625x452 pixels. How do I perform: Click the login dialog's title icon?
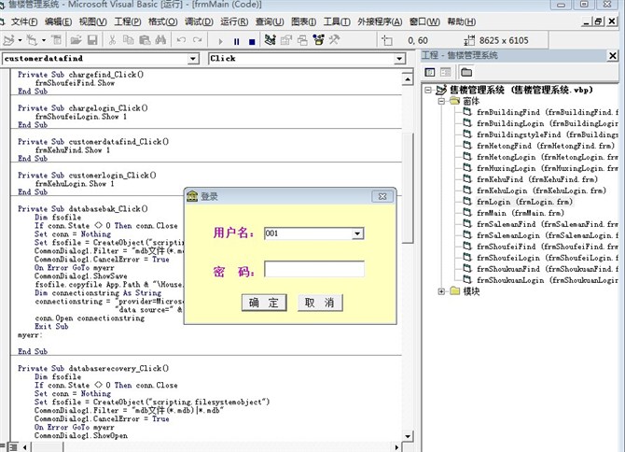tap(192, 196)
